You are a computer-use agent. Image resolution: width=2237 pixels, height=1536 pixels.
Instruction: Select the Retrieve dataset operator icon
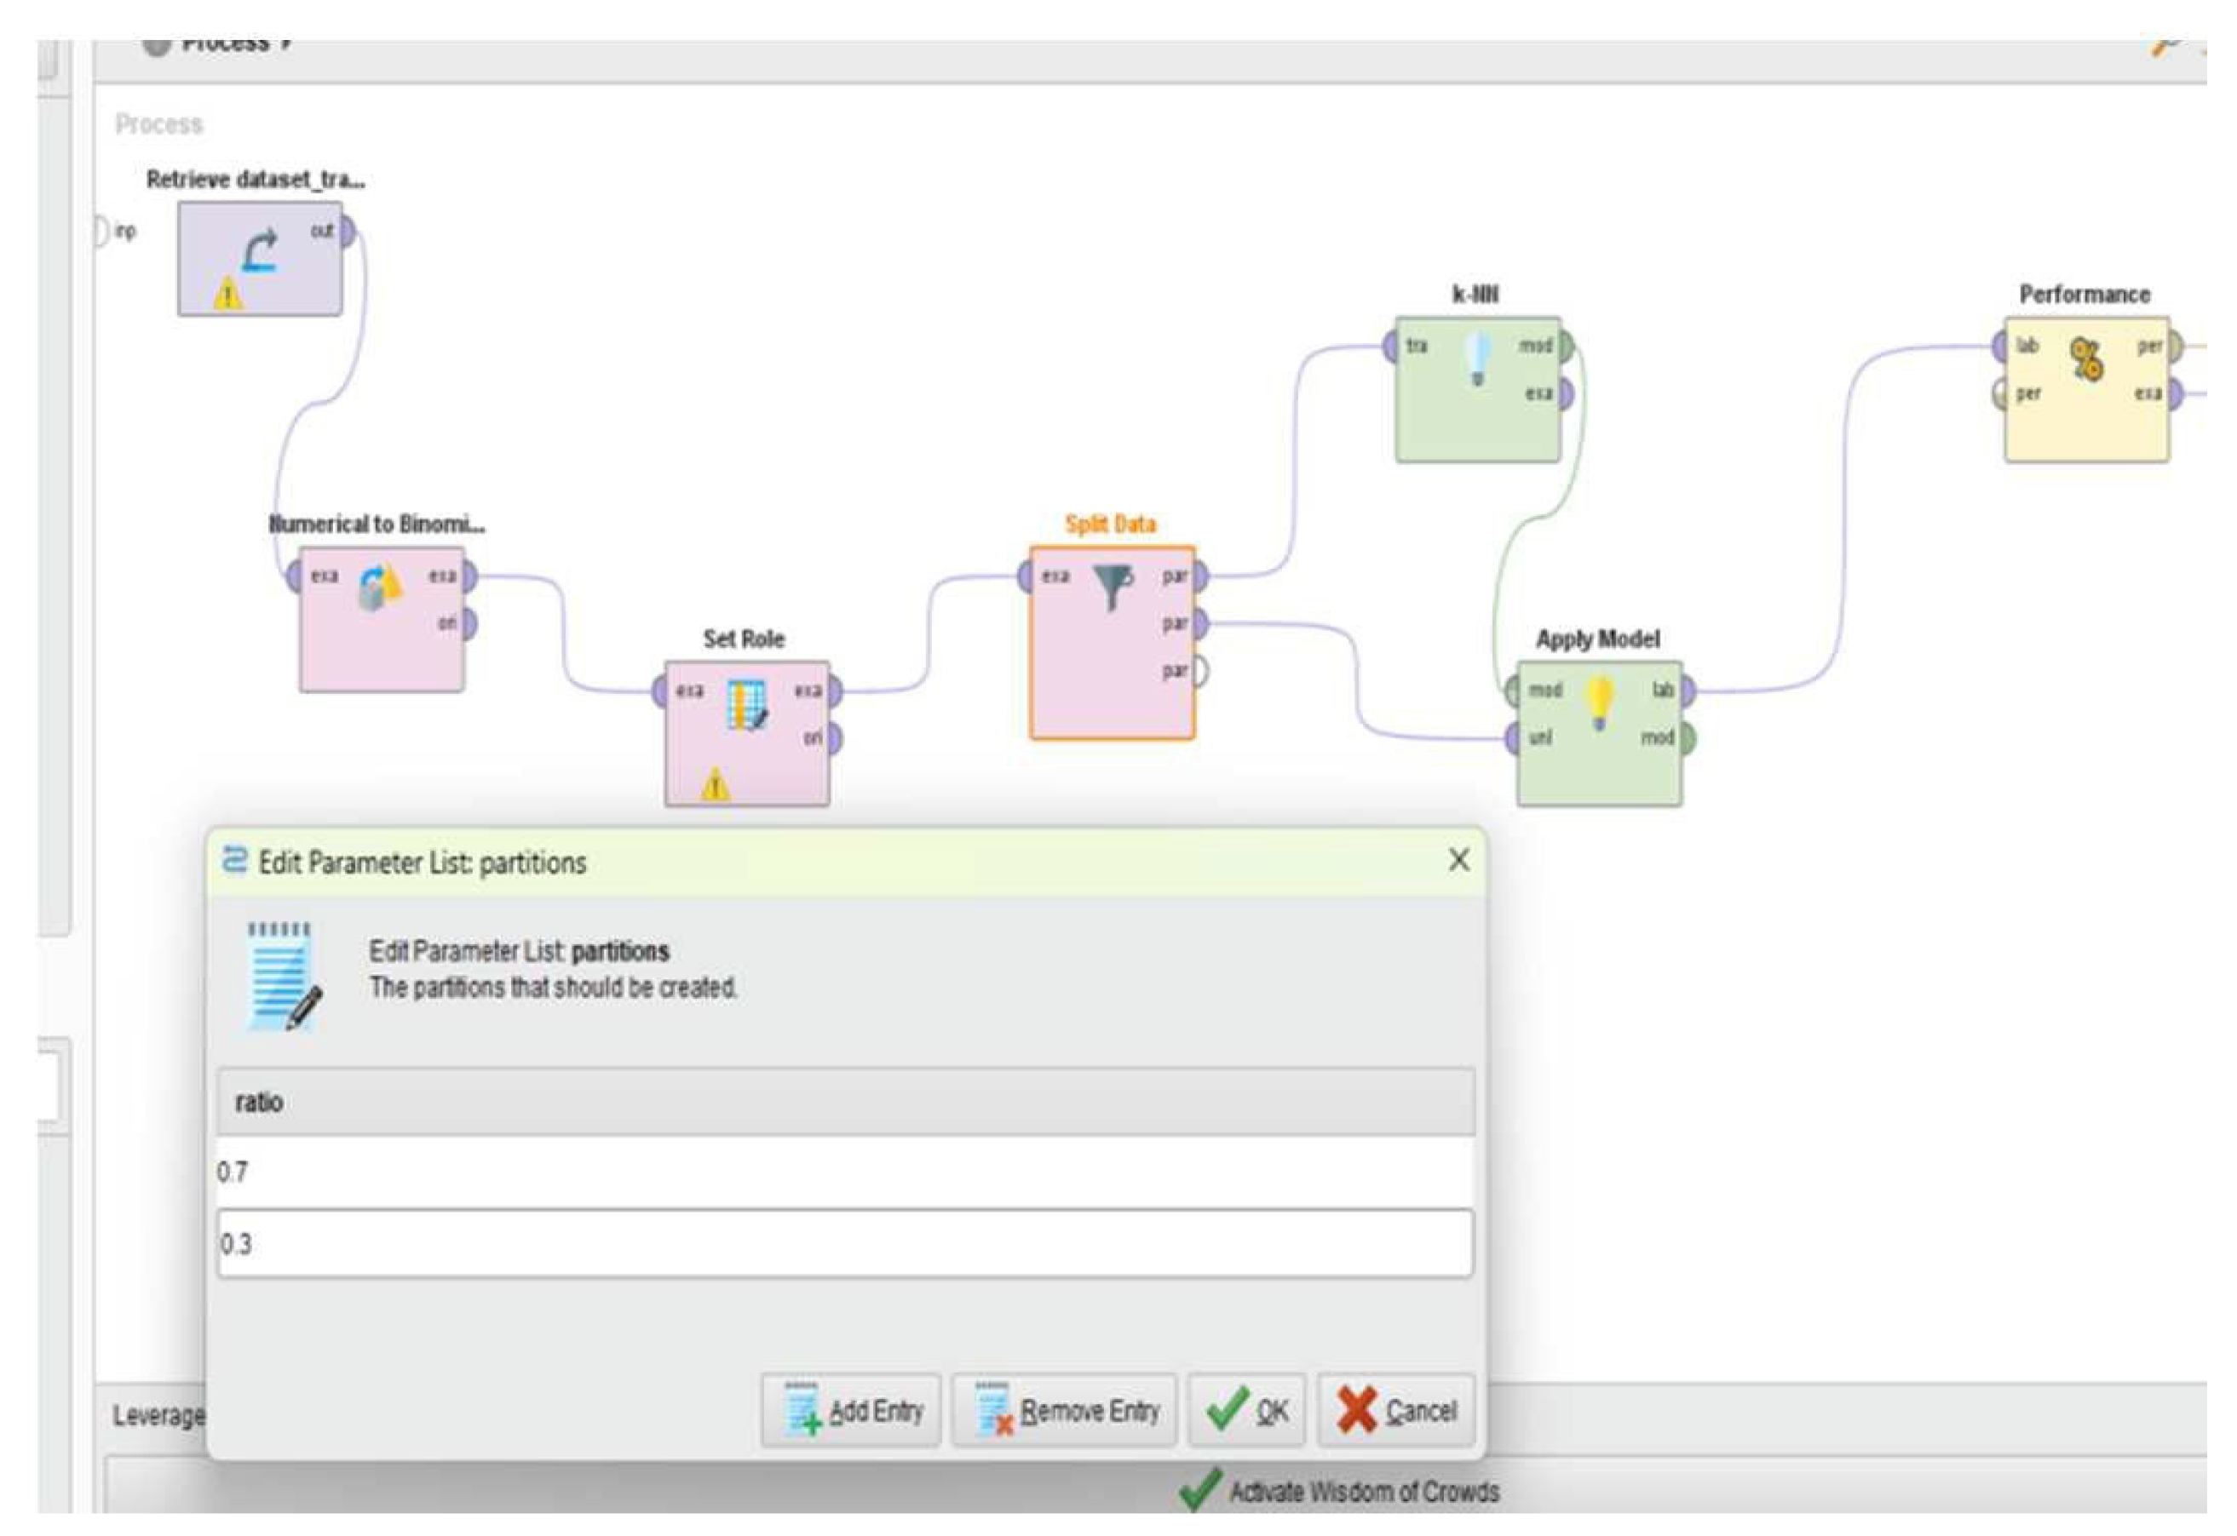click(x=259, y=252)
